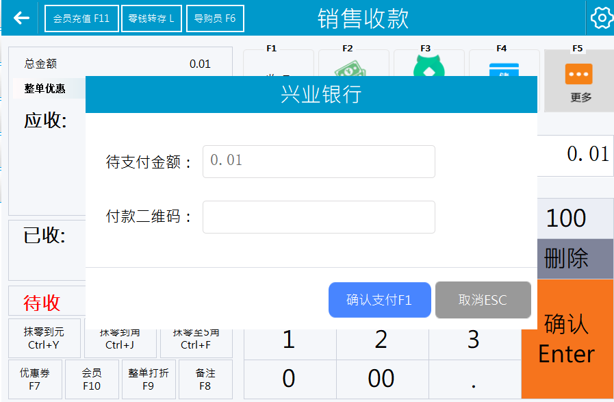Select the F2 cash payment icon
Screen dimensions: 614x402
(x=353, y=66)
